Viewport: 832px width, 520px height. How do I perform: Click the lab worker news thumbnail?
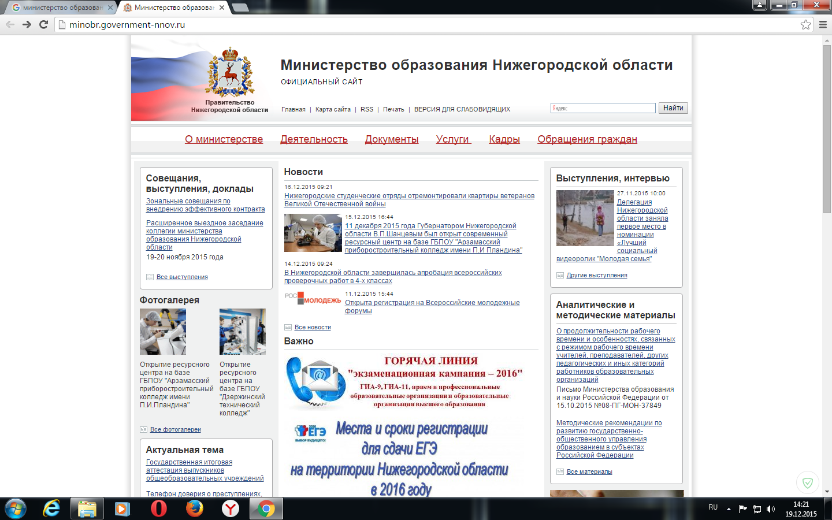313,233
